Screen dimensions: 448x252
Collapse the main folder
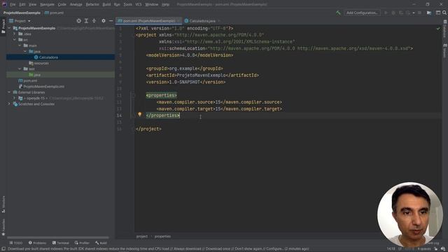pos(20,45)
